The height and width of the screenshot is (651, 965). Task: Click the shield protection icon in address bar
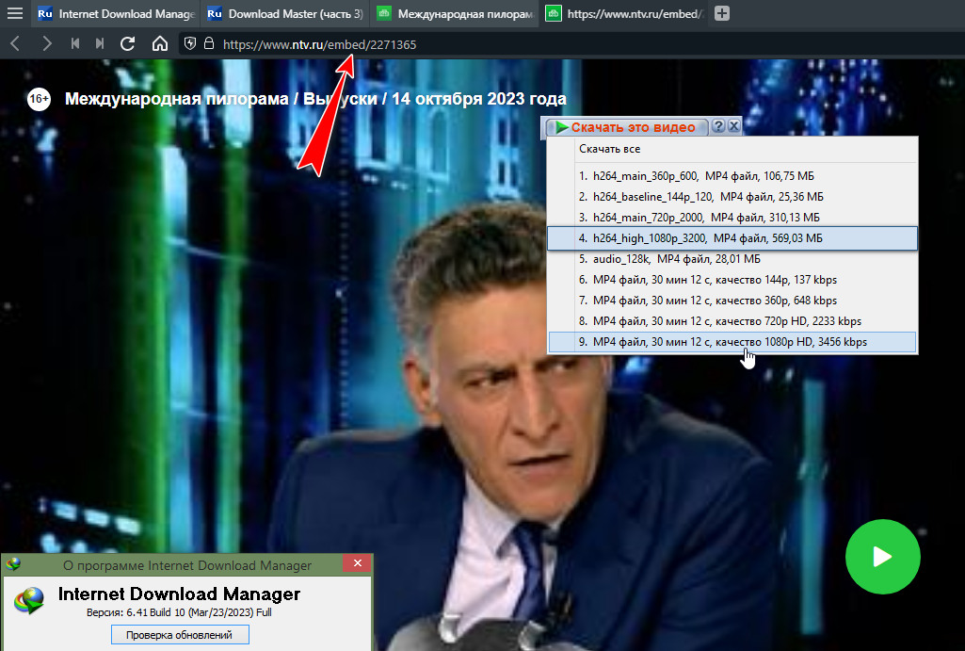coord(190,43)
